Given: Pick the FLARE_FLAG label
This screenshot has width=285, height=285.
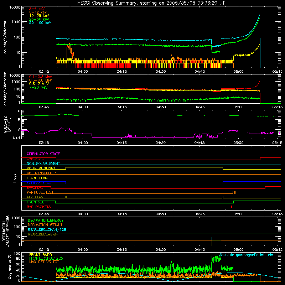Looking at the screenshot, I should pos(37,178).
